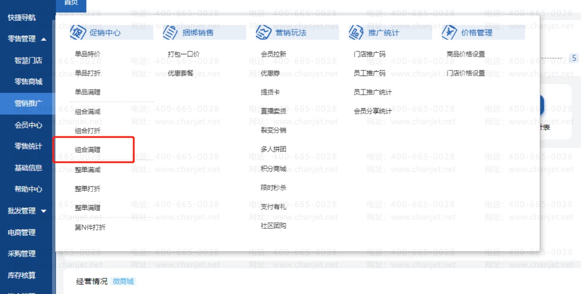
Task: Switch to the 首页 tab
Action: point(71,3)
